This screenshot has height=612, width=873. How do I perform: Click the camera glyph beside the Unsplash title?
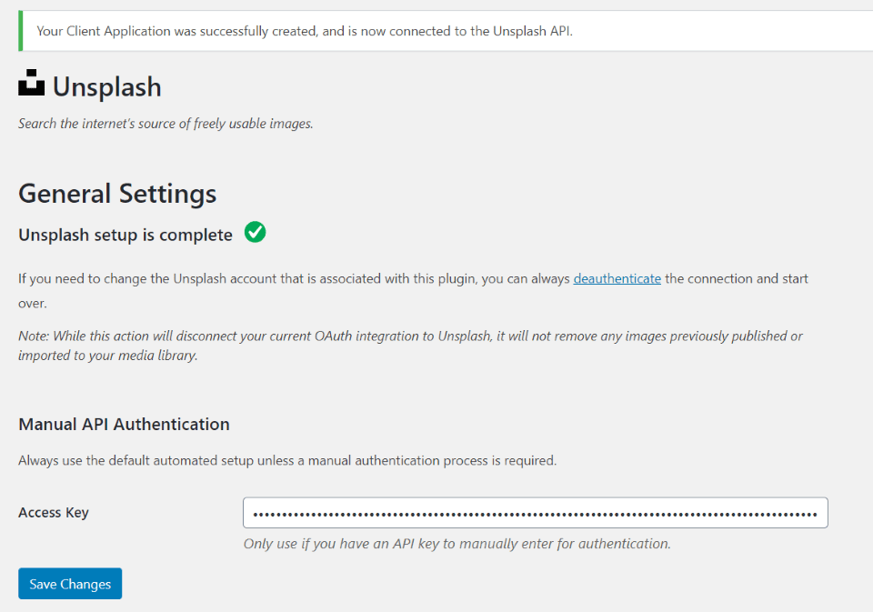click(x=31, y=84)
